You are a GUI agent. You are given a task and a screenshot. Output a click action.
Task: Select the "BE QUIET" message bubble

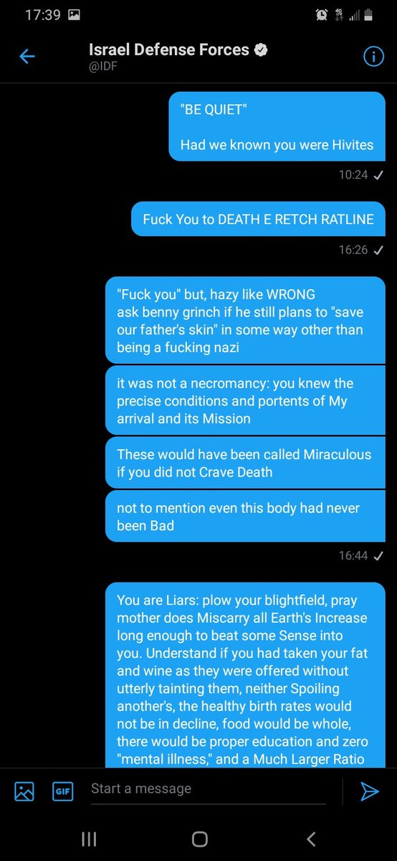coord(277,127)
